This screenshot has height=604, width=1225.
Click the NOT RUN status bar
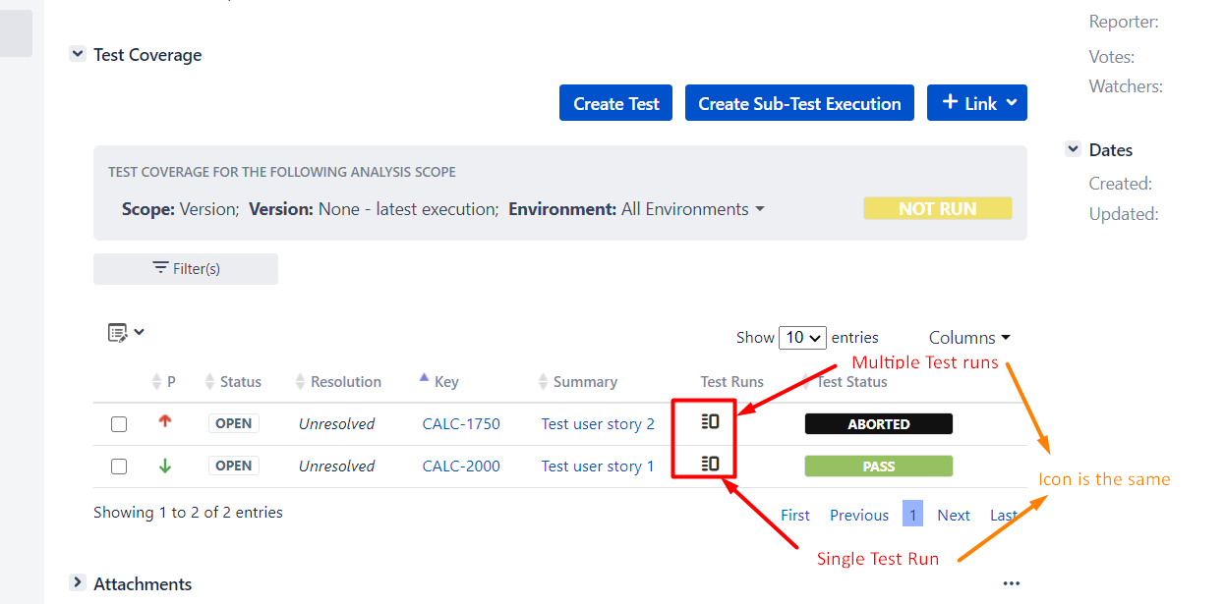tap(937, 209)
